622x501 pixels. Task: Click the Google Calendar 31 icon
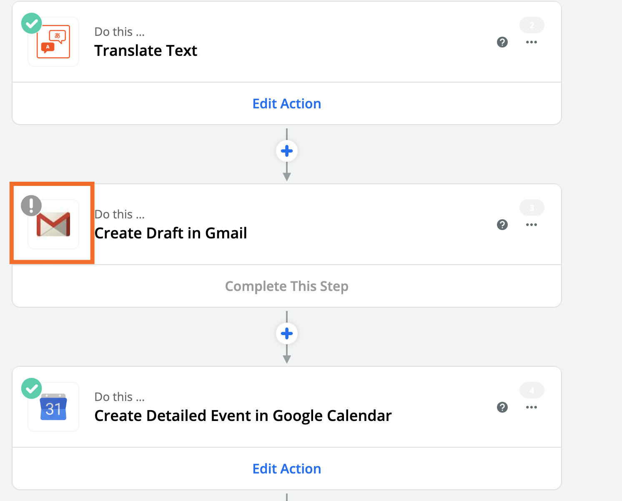pos(53,407)
